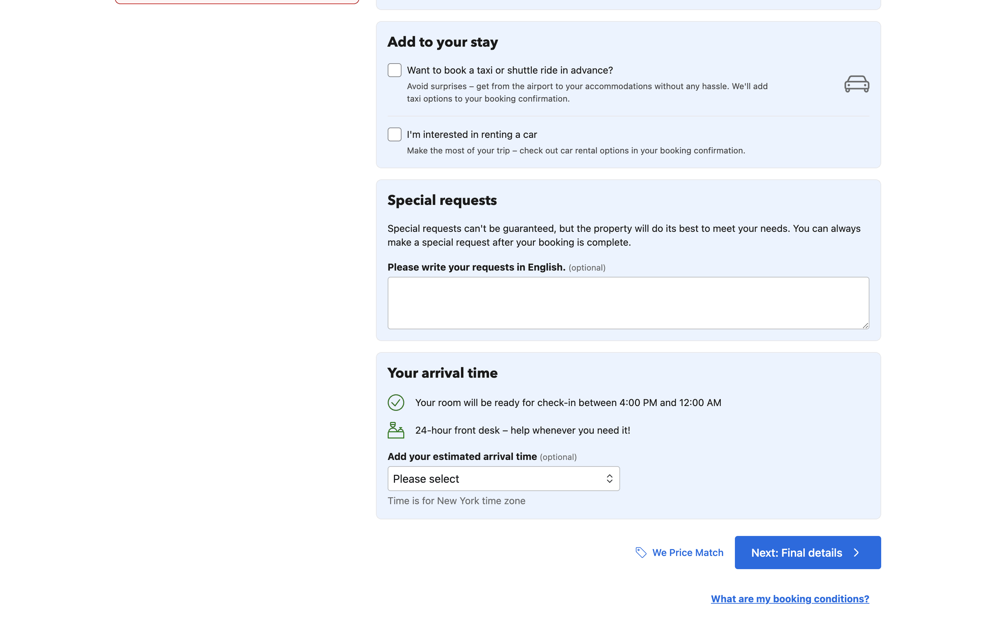Click the car icon beside taxi option
The width and height of the screenshot is (996, 622).
(857, 84)
